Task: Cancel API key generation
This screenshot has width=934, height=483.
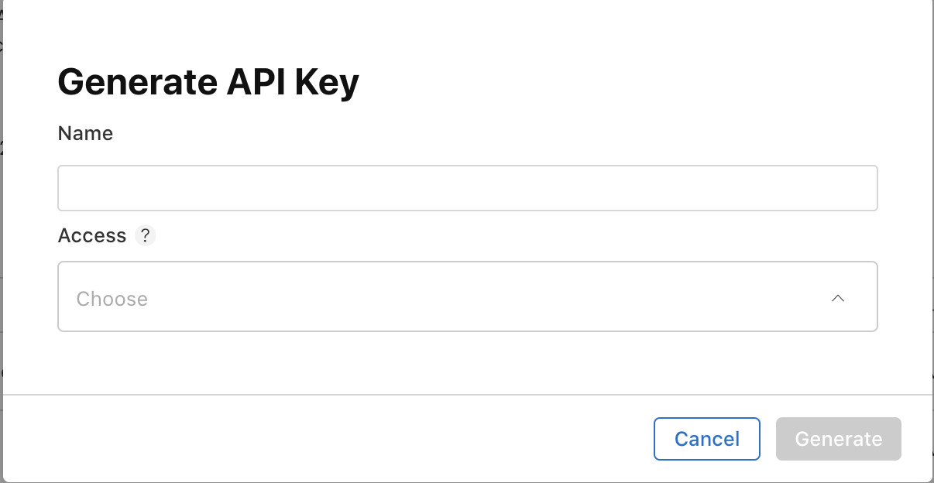Action: [x=707, y=439]
